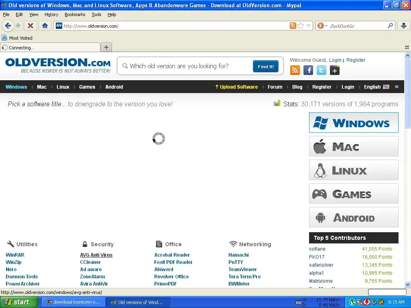Switch to download toontown taskbar item
The image size is (411, 308).
point(74,302)
